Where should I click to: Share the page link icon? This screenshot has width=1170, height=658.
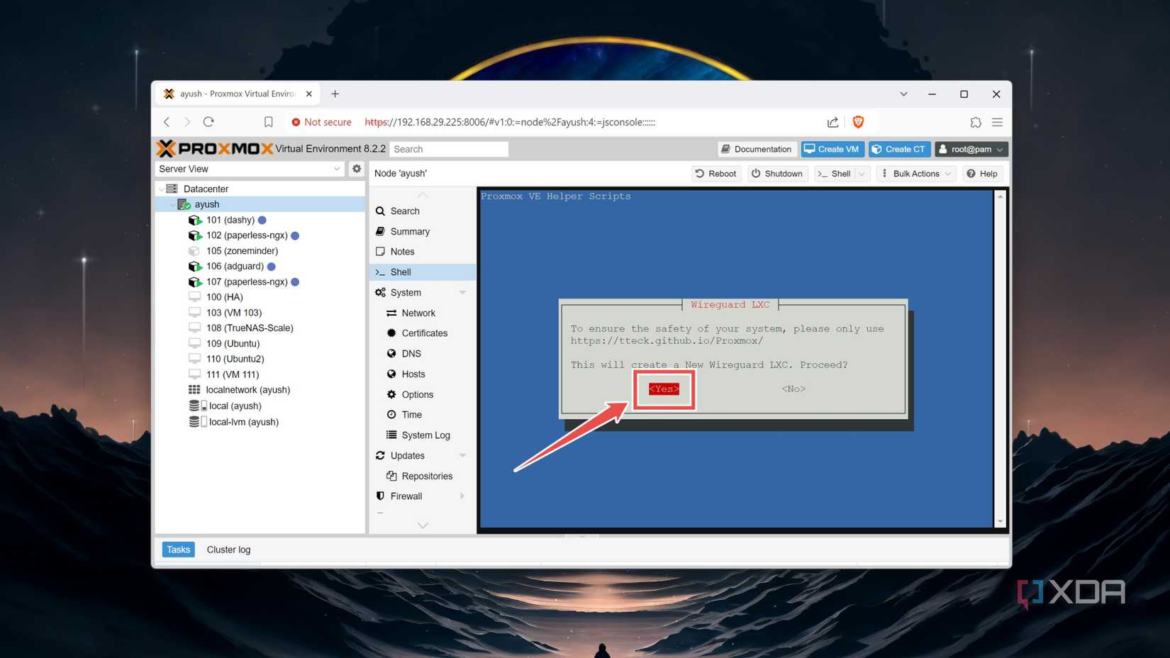tap(832, 122)
